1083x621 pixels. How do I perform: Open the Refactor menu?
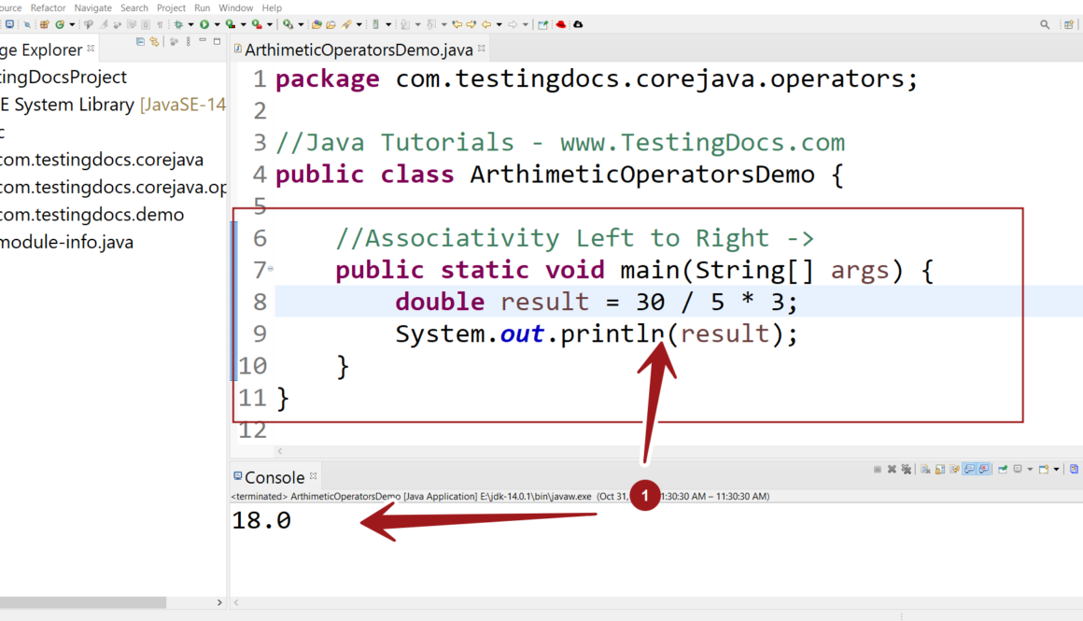pos(48,7)
